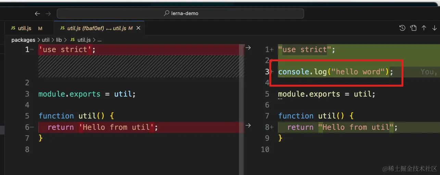Revert the 'use strict' change with its arrow

248,48
